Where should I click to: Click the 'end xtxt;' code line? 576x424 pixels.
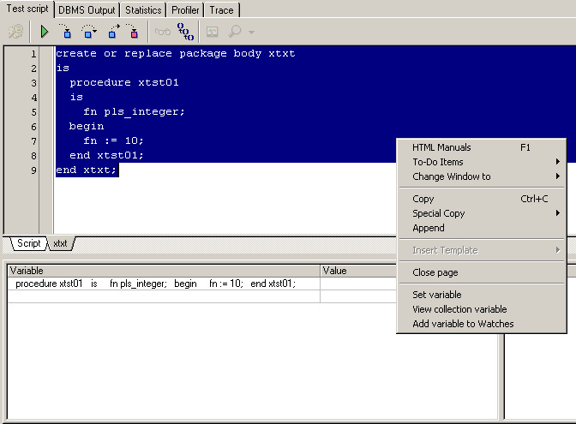click(x=87, y=170)
